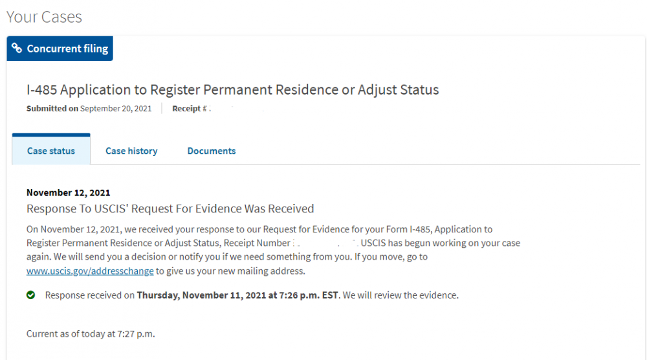Click the November 12, 2021 status date

pos(68,193)
